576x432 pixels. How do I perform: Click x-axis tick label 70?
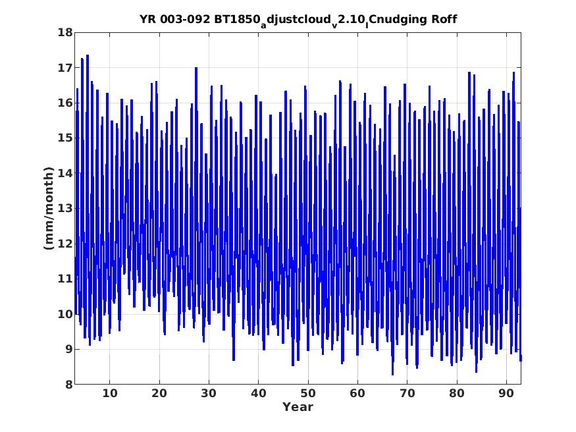click(x=407, y=393)
